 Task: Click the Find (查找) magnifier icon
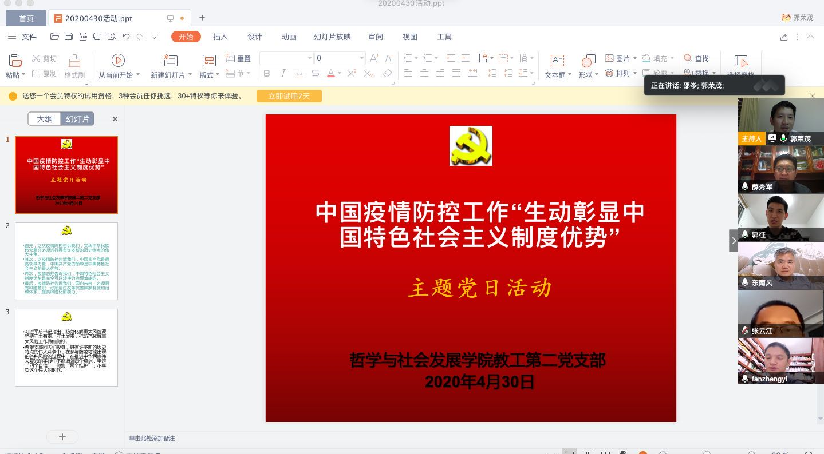pyautogui.click(x=688, y=58)
